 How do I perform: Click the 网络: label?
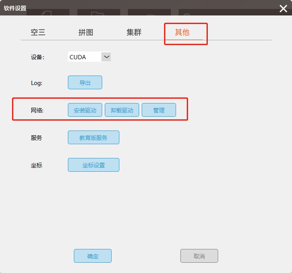click(x=37, y=110)
